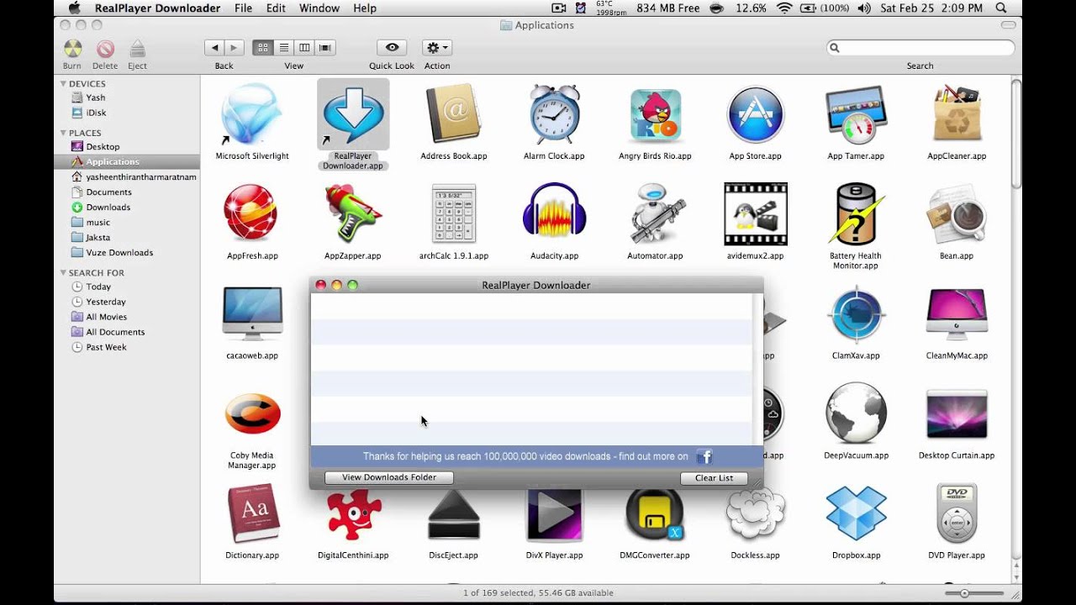
Task: Open DigitalCenthini.app puzzle icon
Action: (x=353, y=514)
